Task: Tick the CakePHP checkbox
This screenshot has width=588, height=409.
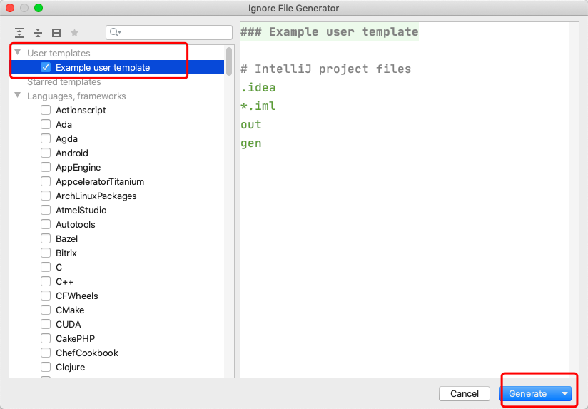Action: [x=46, y=338]
